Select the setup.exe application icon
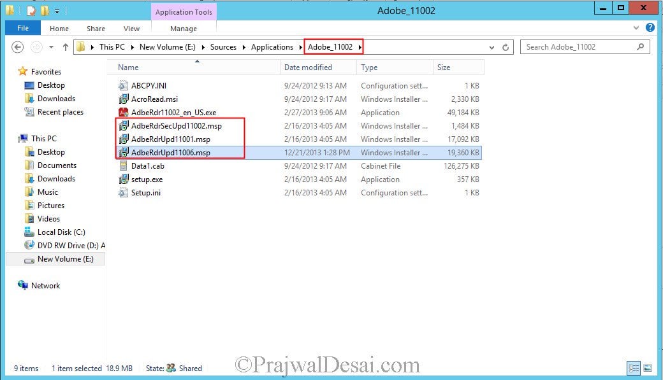The height and width of the screenshot is (380, 663). [123, 179]
